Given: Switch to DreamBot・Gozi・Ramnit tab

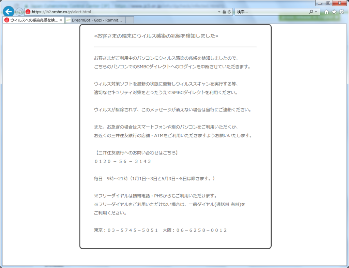Looking at the screenshot, I should 95,20.
